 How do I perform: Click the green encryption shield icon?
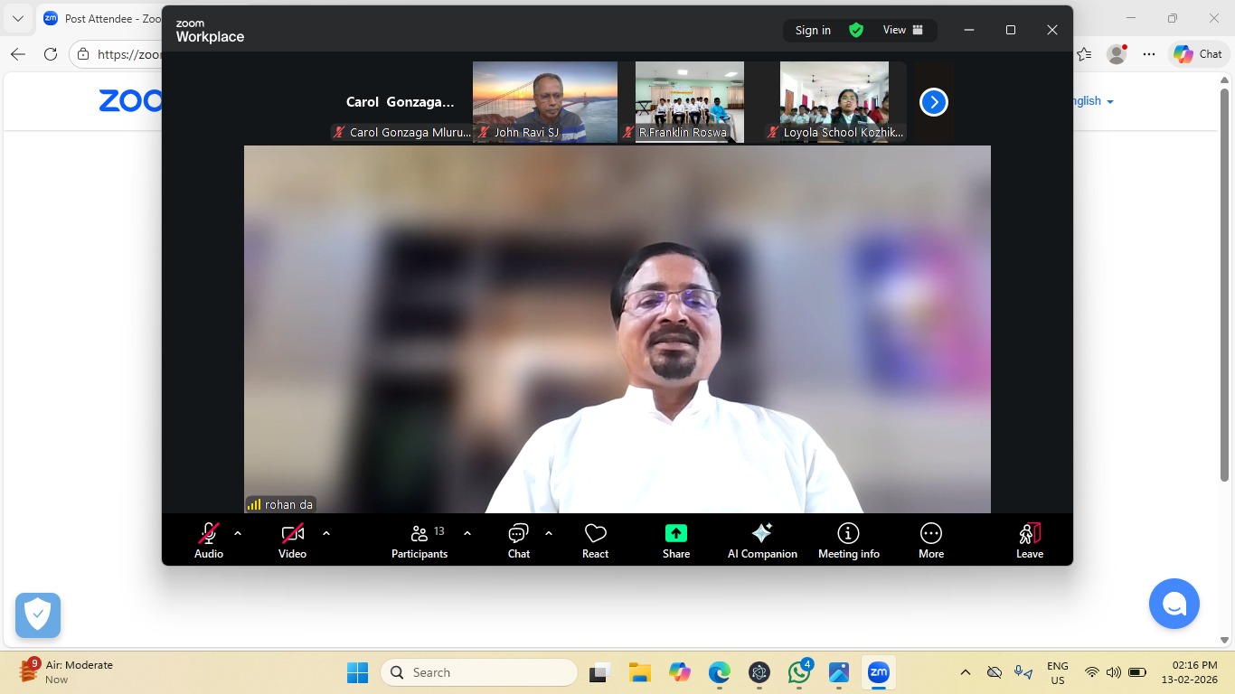(x=855, y=30)
